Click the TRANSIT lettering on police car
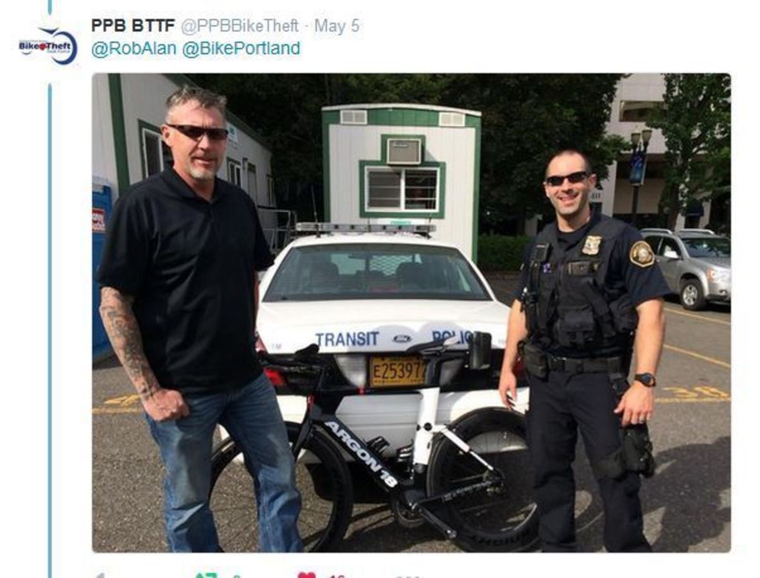 [347, 338]
